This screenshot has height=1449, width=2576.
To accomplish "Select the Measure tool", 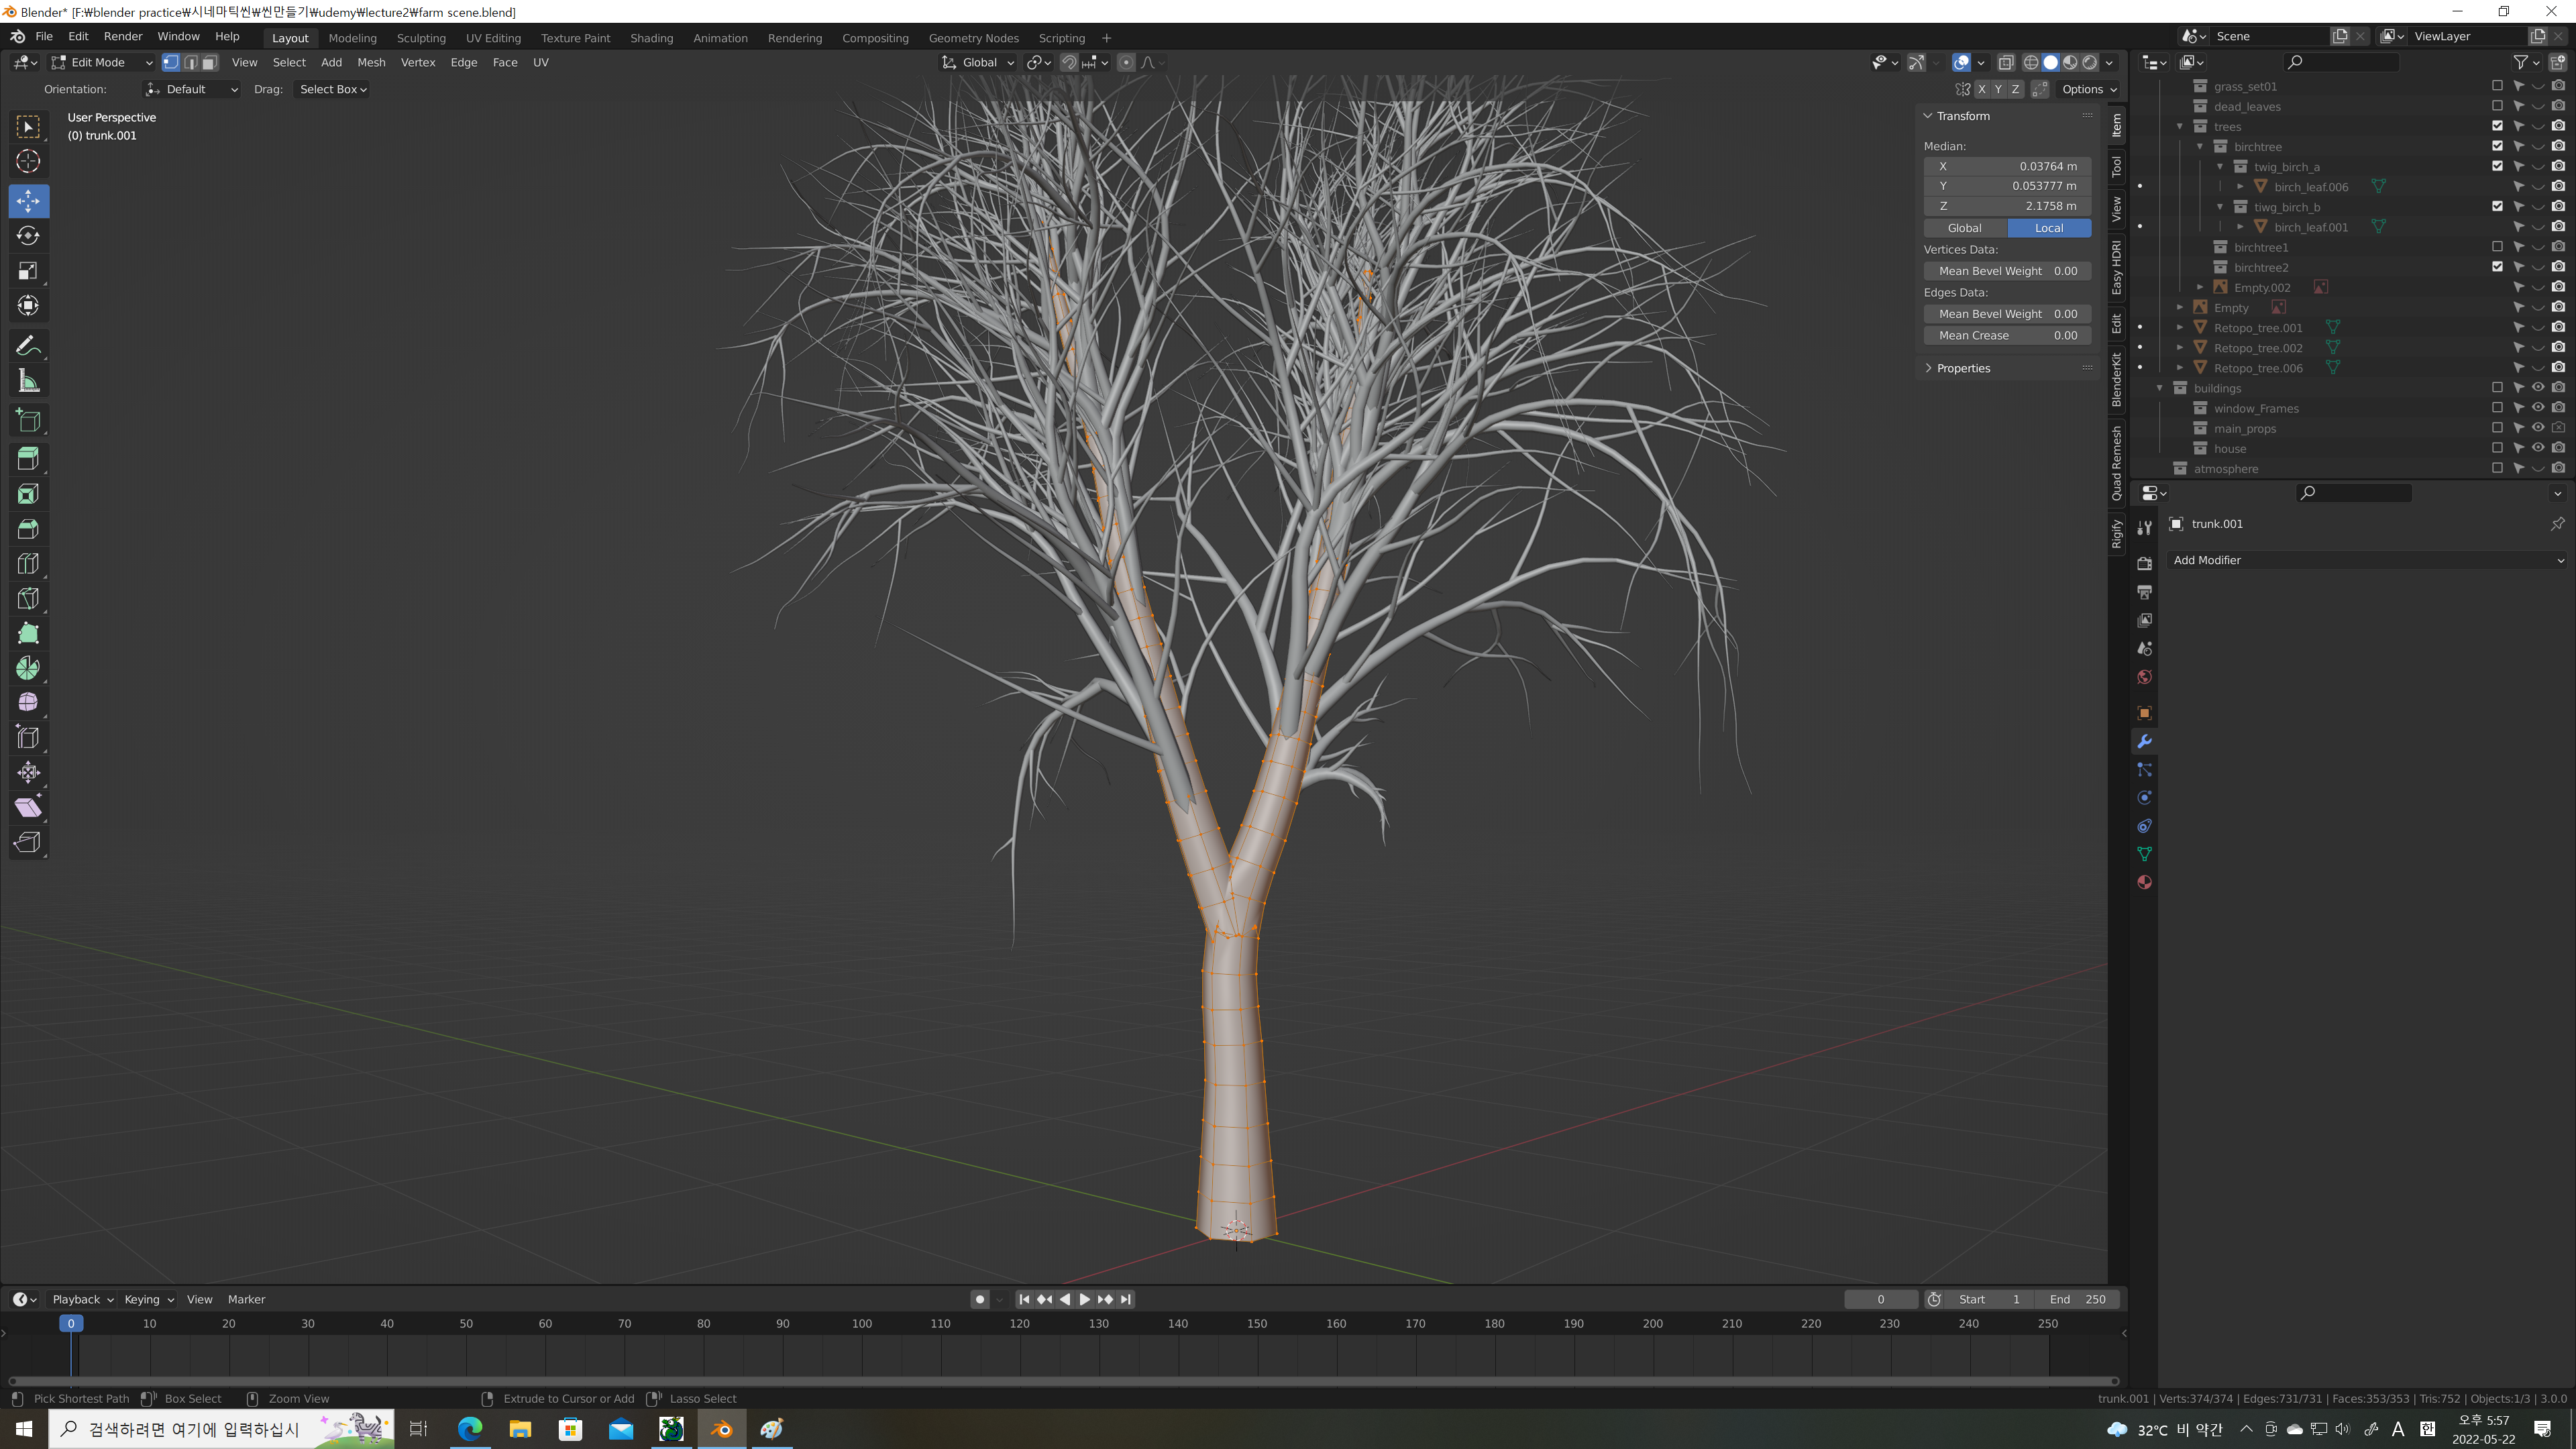I will click(28, 381).
